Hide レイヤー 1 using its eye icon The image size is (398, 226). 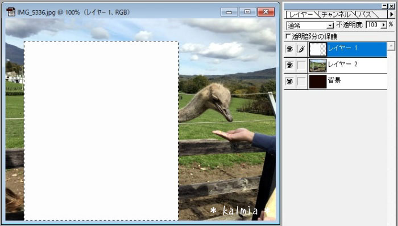click(x=289, y=49)
